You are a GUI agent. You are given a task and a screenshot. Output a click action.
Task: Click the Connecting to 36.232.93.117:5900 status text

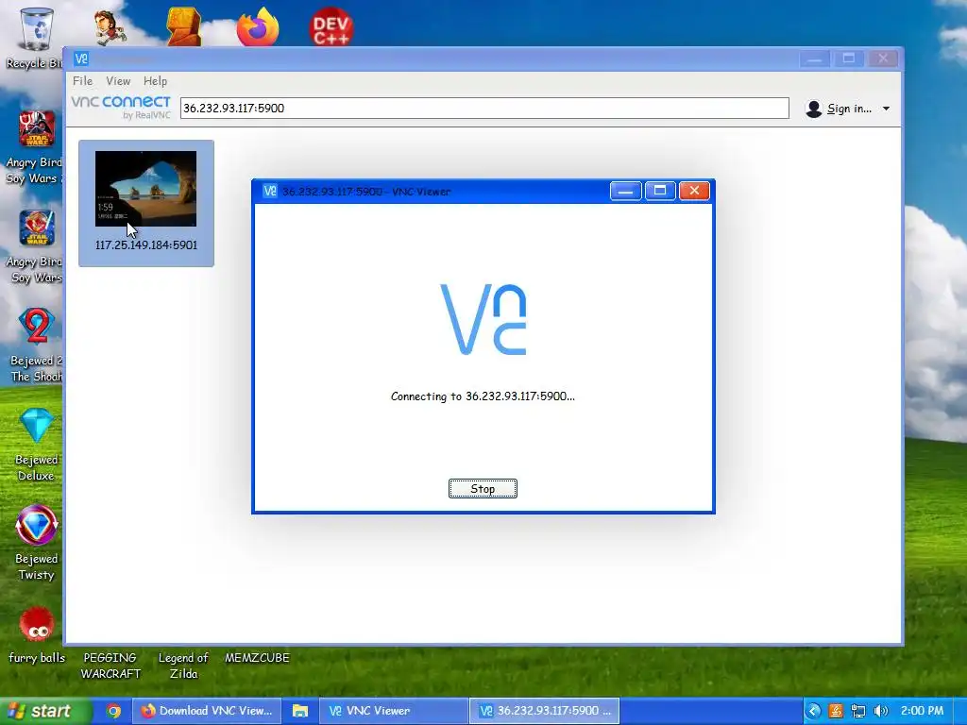click(483, 396)
